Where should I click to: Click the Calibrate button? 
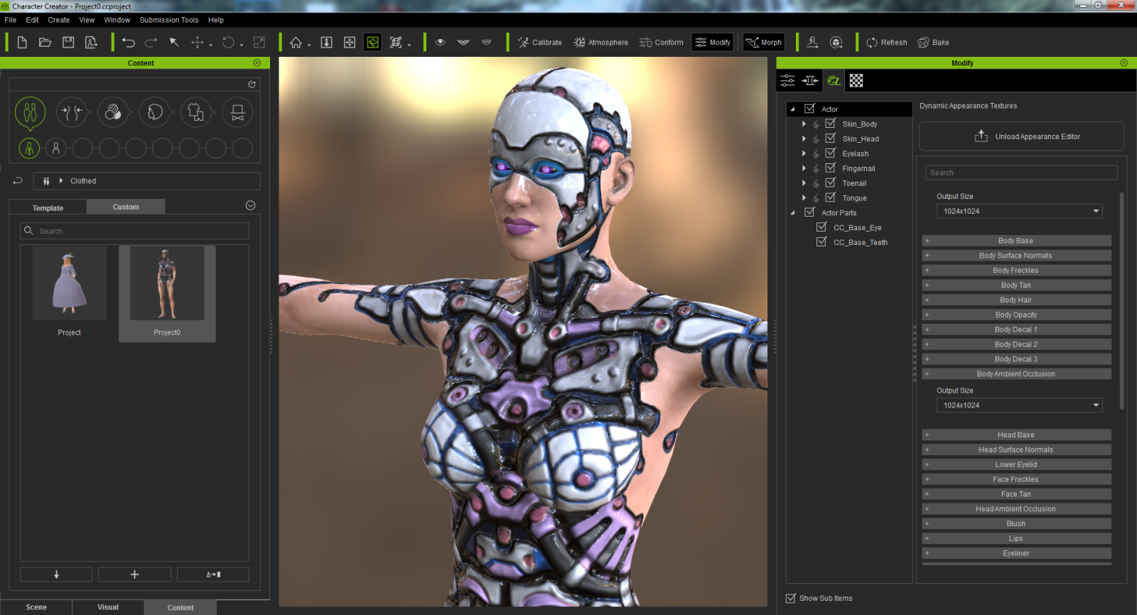pyautogui.click(x=540, y=43)
